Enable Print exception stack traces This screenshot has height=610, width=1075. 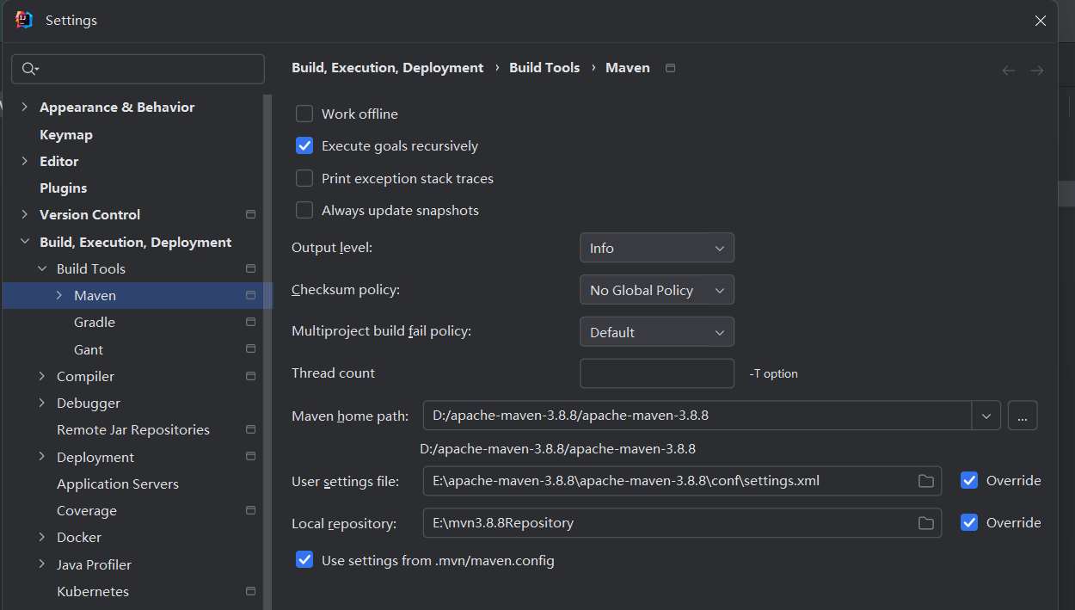pos(304,179)
